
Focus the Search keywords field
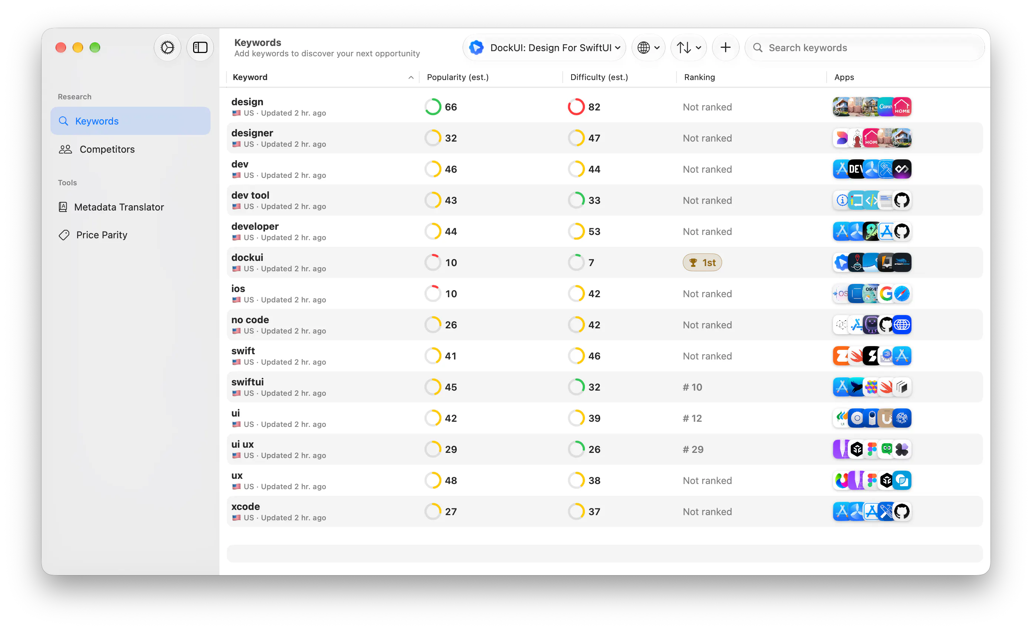click(x=864, y=48)
